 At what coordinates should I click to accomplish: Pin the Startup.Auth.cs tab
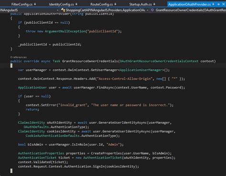pyautogui.click(x=154, y=4)
